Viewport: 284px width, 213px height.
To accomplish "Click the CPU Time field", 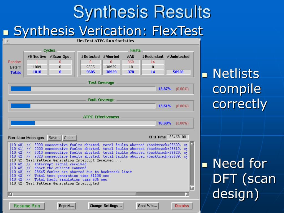I will pyautogui.click(x=178, y=137).
